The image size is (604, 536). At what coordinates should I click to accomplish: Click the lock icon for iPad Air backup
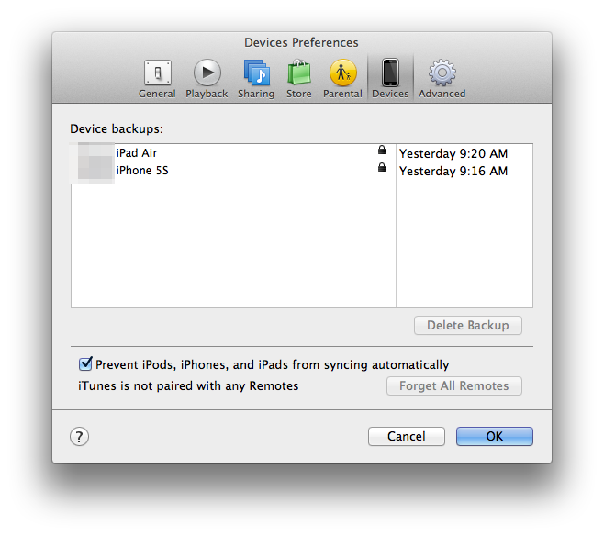tap(382, 150)
